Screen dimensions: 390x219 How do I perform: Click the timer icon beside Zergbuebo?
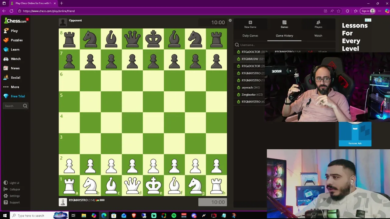pos(238,95)
